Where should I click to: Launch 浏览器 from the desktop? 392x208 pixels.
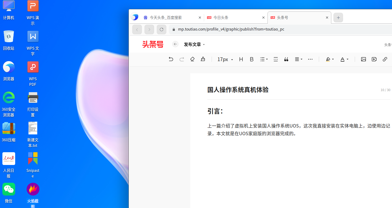pyautogui.click(x=9, y=71)
